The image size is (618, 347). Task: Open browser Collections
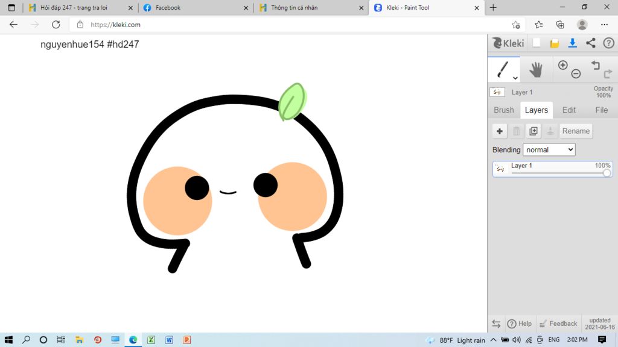(x=560, y=25)
